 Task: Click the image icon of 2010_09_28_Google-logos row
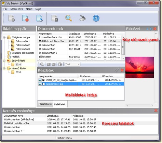pyautogui.click(x=40, y=80)
